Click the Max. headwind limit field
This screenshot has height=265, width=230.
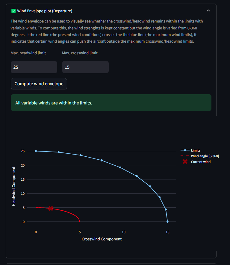(x=34, y=67)
